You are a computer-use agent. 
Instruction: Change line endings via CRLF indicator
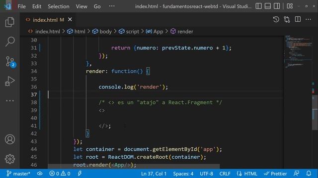pos(225,174)
